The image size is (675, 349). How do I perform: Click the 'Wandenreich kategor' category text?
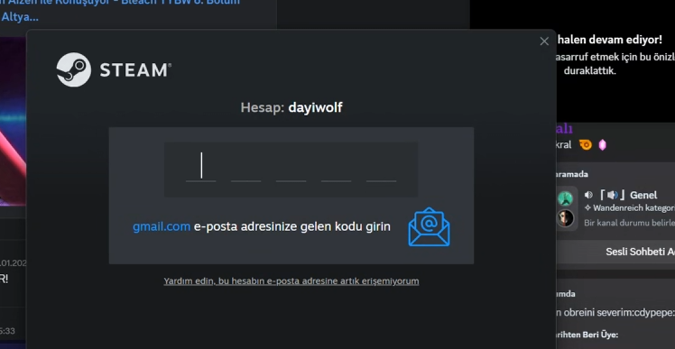pos(633,207)
